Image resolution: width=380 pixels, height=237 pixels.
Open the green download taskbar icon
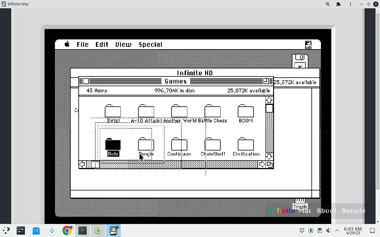tap(98, 230)
